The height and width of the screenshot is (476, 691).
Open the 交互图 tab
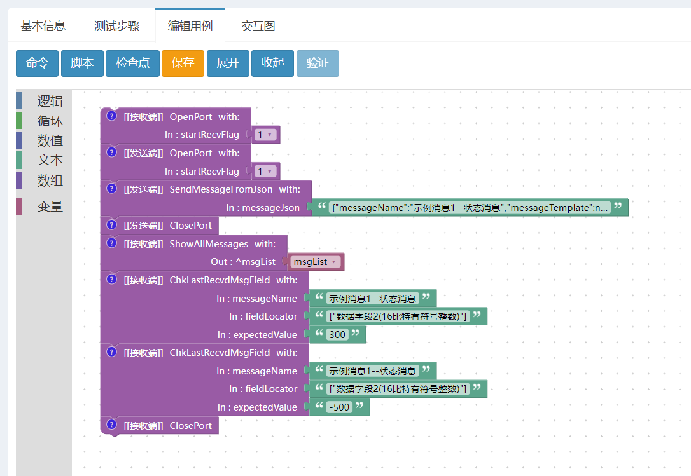pyautogui.click(x=258, y=25)
